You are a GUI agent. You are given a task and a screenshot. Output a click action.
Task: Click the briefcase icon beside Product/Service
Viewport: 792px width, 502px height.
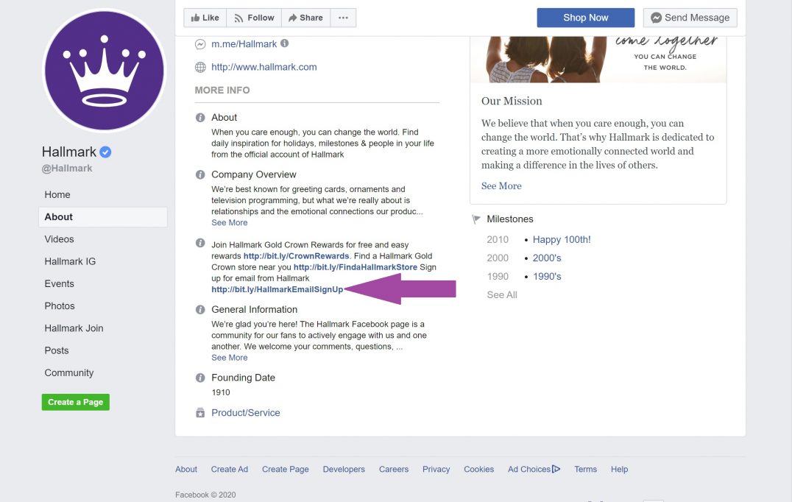pos(199,412)
